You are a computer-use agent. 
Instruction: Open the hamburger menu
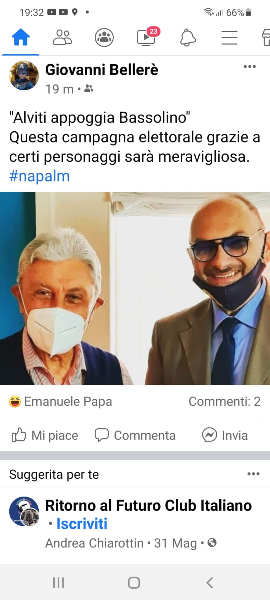coord(229,37)
